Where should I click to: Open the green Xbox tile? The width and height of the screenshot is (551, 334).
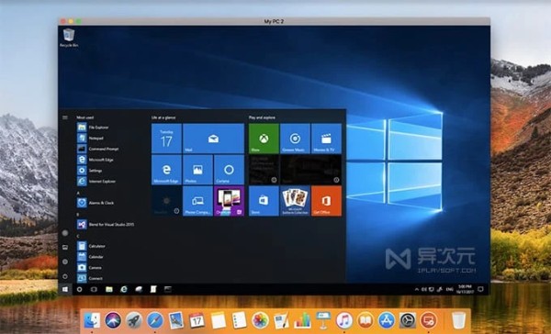pyautogui.click(x=264, y=139)
